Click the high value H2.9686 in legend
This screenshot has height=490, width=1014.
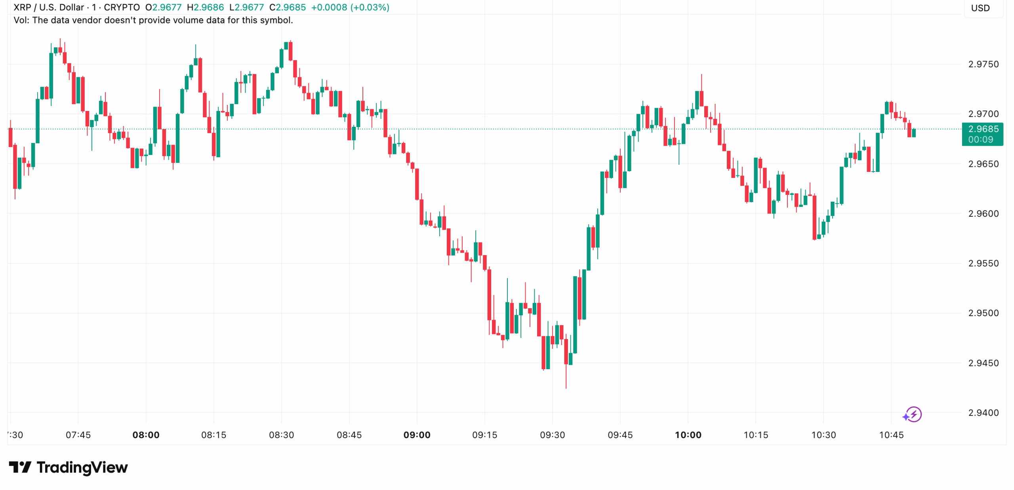205,8
